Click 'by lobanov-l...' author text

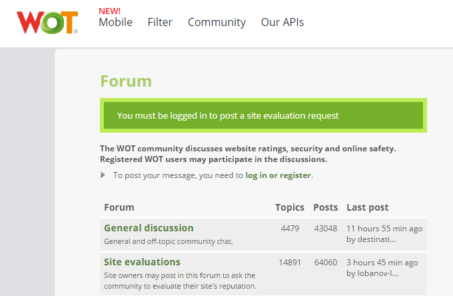pyautogui.click(x=372, y=273)
